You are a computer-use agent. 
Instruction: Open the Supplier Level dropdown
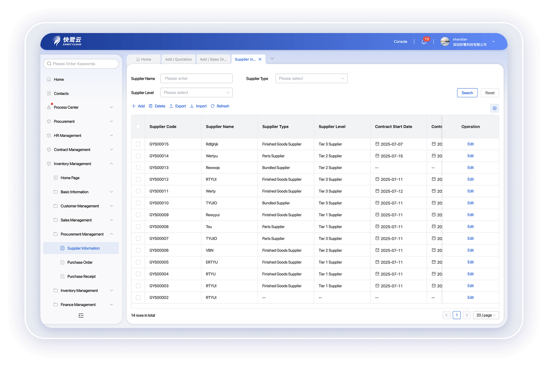196,93
